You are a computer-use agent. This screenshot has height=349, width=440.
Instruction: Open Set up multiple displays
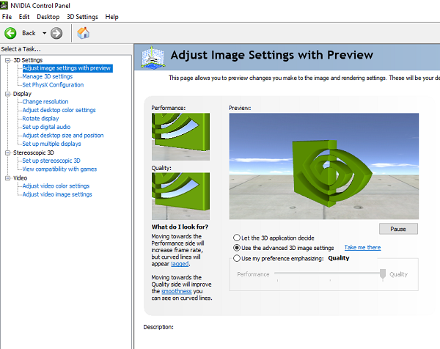point(51,144)
